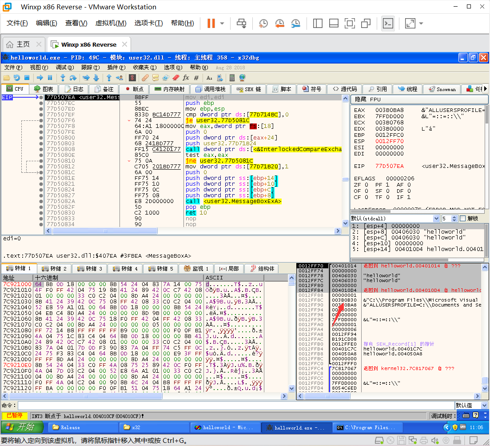Screen dimensions: 490x446
Task: Adjust the argument count spinner showing 5
Action: (454, 219)
